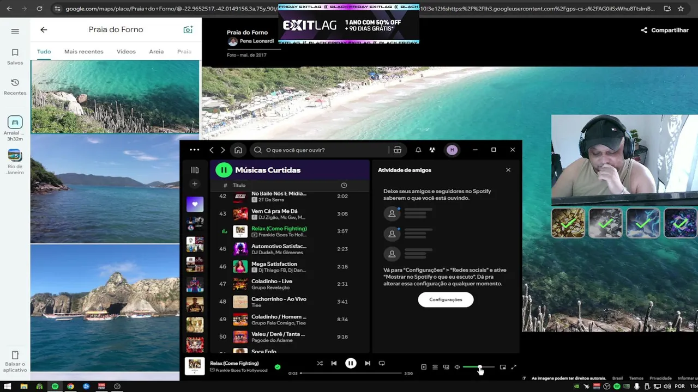698x392 pixels.
Task: Toggle the Your Library icon in Spotify's sidebar
Action: coord(195,170)
